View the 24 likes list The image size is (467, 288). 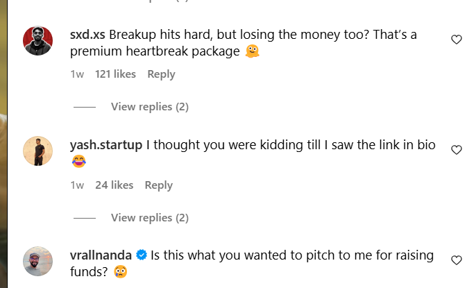coord(114,185)
